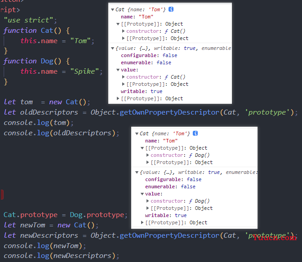
Task: Collapse the Cat {name: 'Tom'} object in the panel with constructor Dog()
Action: 137,134
